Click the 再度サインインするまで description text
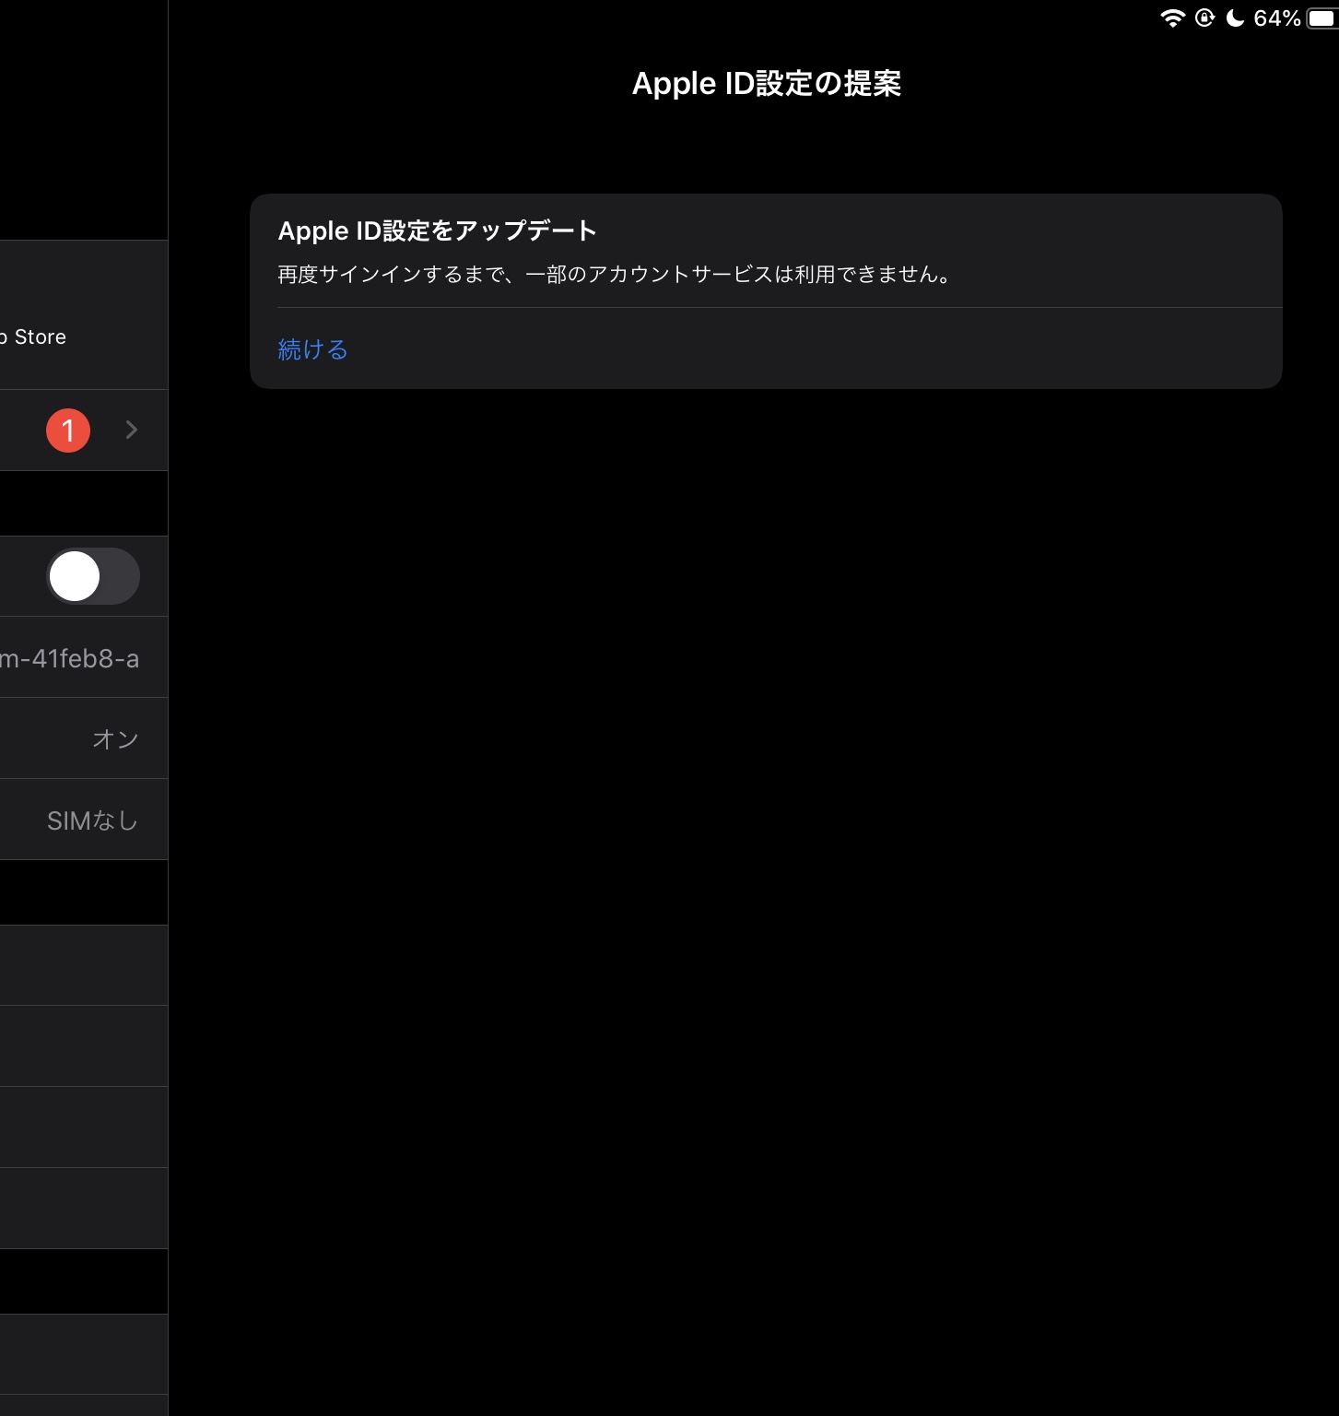 pyautogui.click(x=615, y=275)
